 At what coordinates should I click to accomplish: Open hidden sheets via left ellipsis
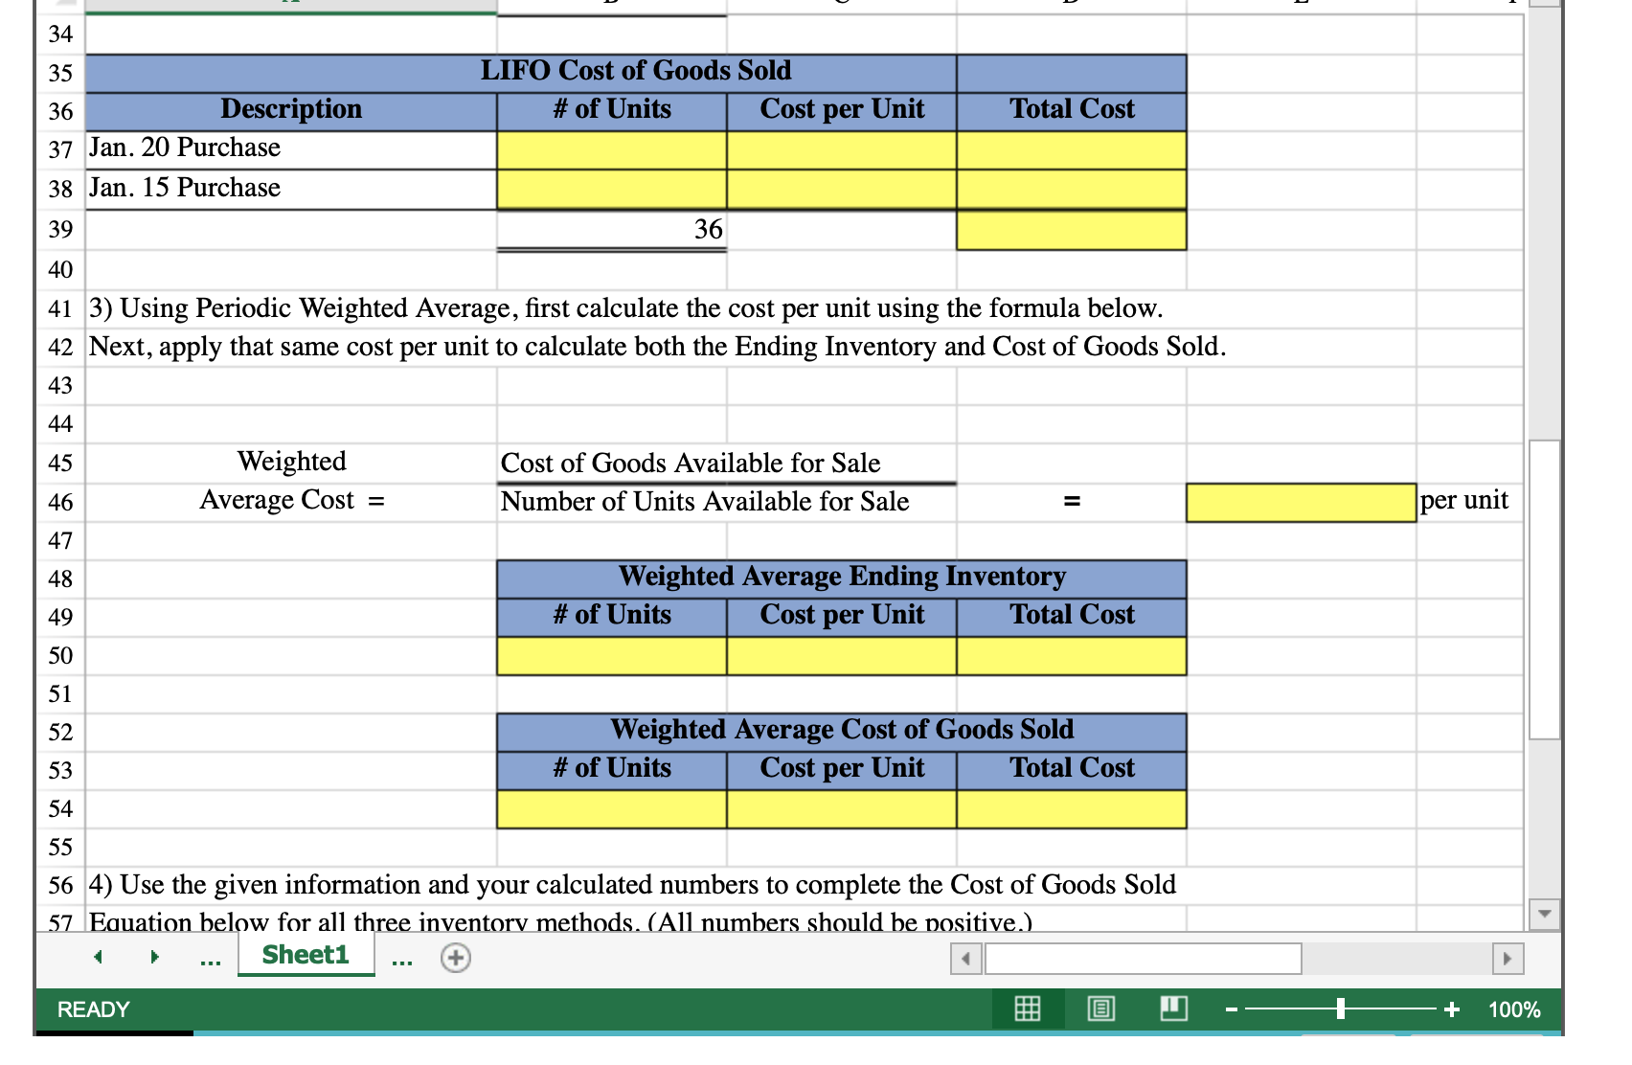point(210,959)
